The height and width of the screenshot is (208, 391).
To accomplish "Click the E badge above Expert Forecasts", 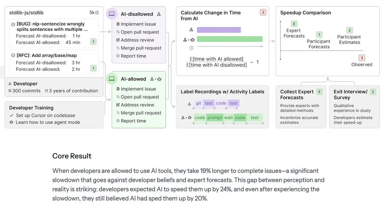I will click(x=294, y=24).
